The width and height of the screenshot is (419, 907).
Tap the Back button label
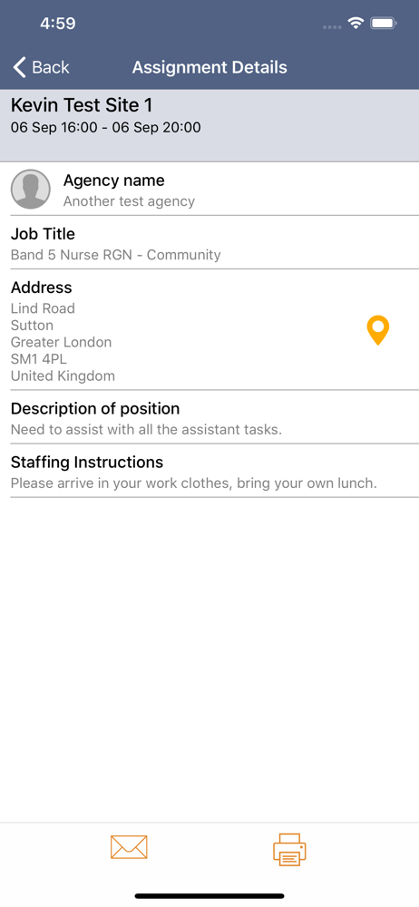point(51,67)
